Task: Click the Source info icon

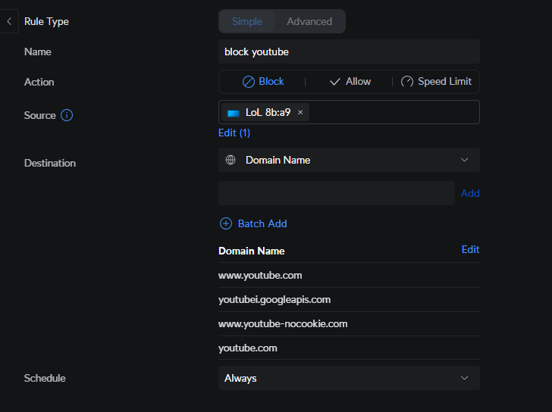Action: point(67,115)
